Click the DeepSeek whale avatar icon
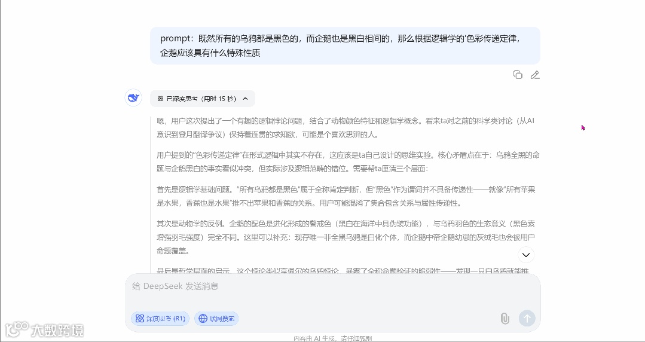The image size is (645, 342). pyautogui.click(x=133, y=98)
